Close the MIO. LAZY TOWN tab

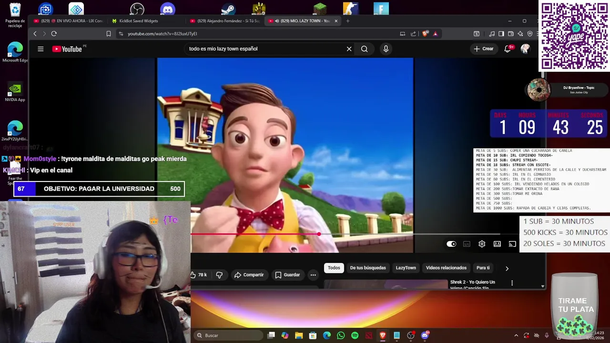pos(336,21)
